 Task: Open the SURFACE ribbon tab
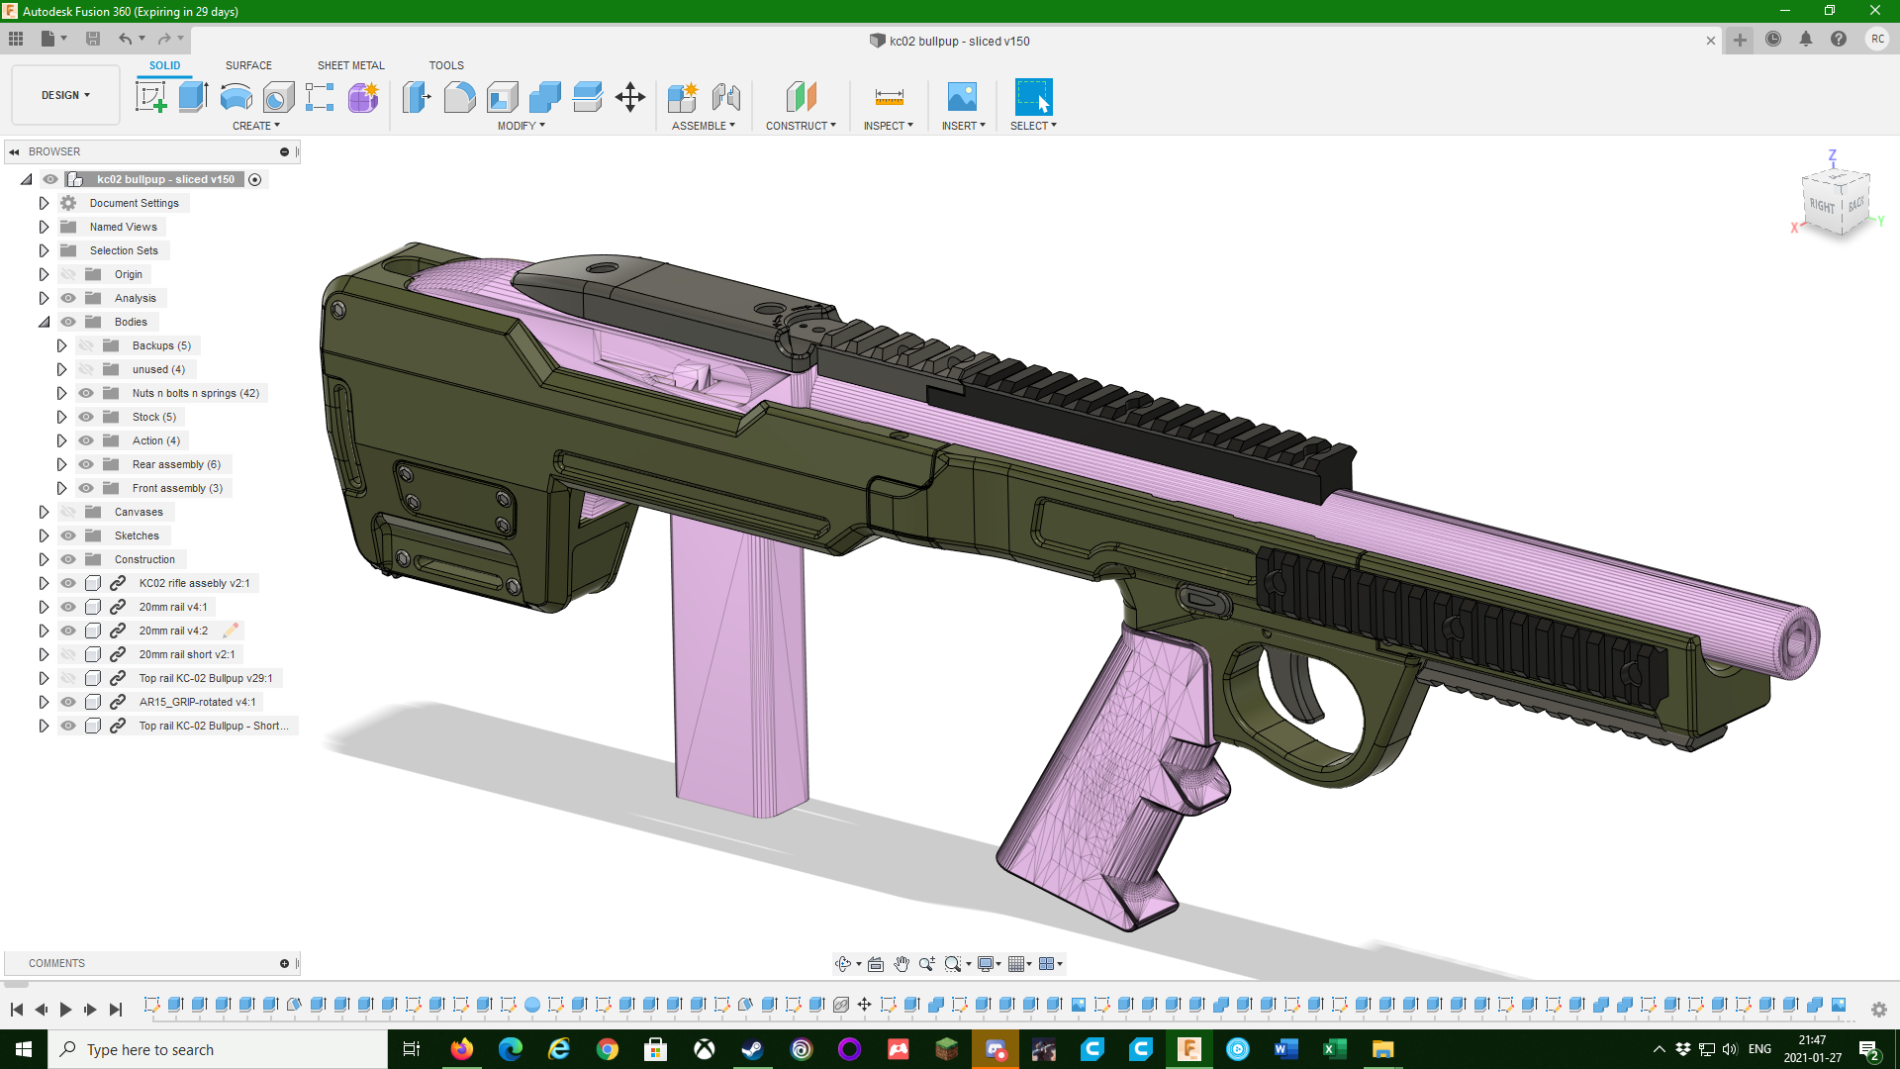tap(248, 65)
